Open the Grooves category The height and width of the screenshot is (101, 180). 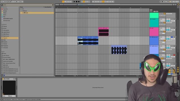5,44
